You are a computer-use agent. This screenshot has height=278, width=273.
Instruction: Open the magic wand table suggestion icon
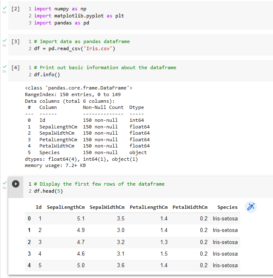251,207
